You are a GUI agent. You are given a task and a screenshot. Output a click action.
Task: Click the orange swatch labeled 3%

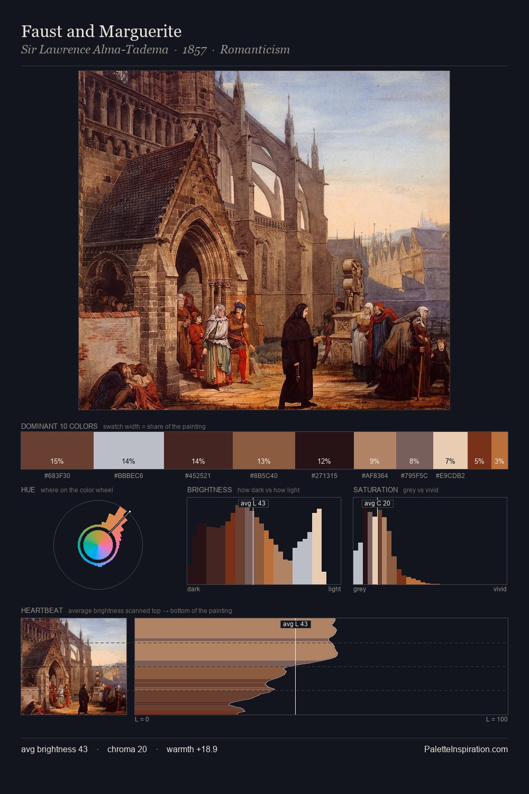(499, 450)
